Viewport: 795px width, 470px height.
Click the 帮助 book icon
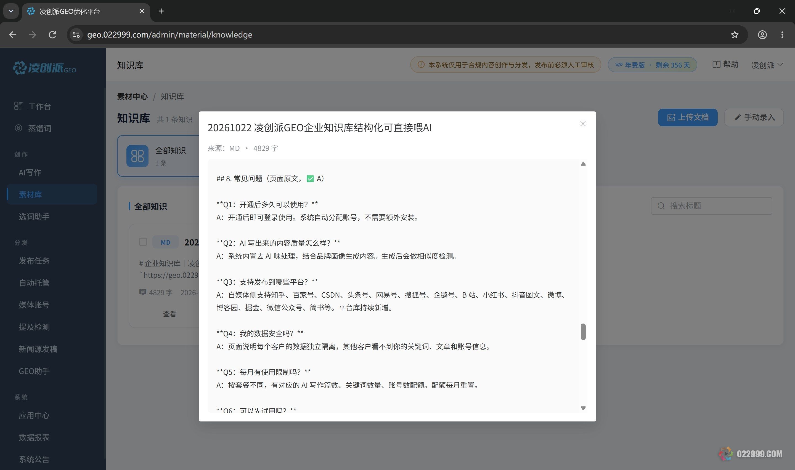pos(716,65)
